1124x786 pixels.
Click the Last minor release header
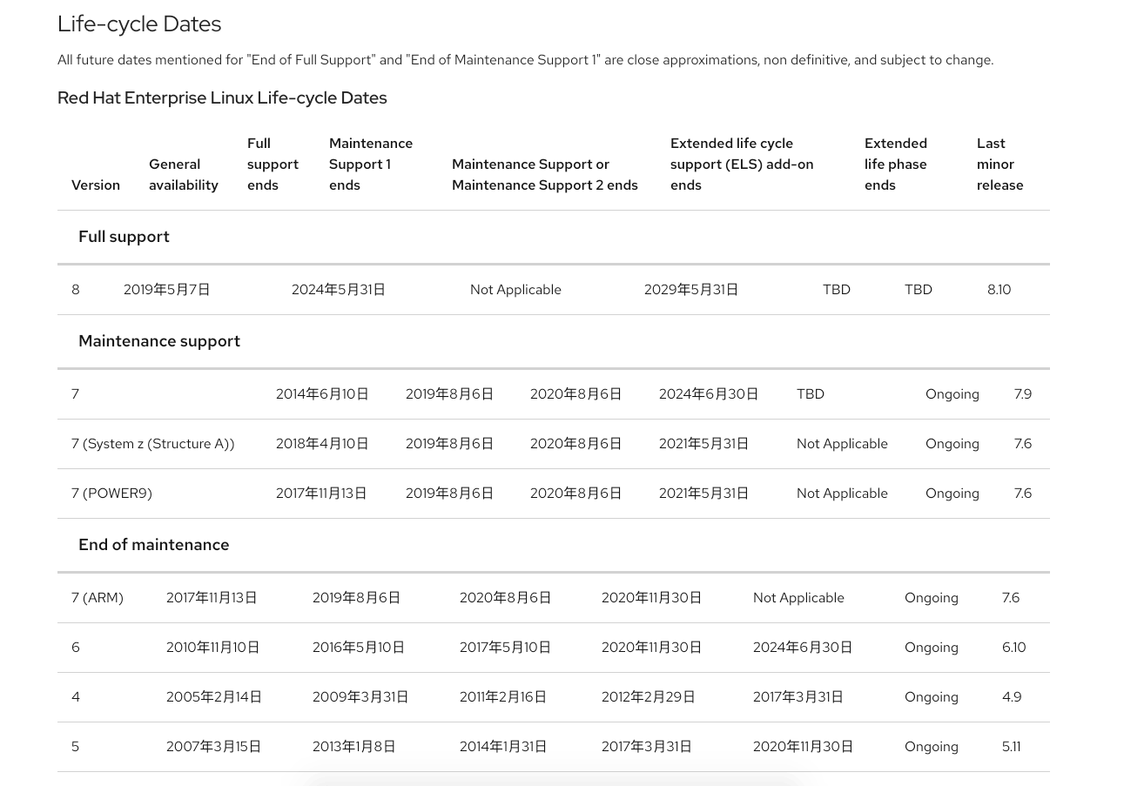[999, 164]
